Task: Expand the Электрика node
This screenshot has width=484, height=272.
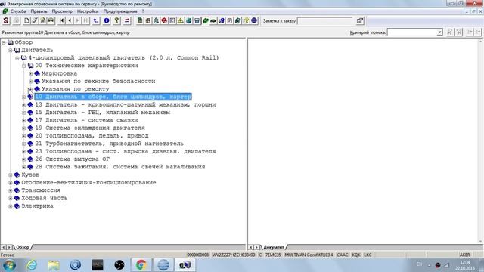Action: (11, 206)
